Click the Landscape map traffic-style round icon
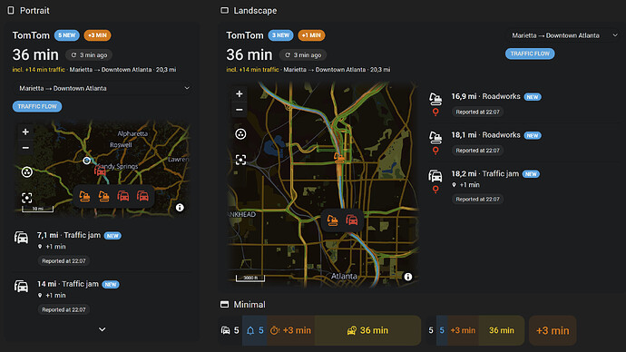 coord(240,134)
